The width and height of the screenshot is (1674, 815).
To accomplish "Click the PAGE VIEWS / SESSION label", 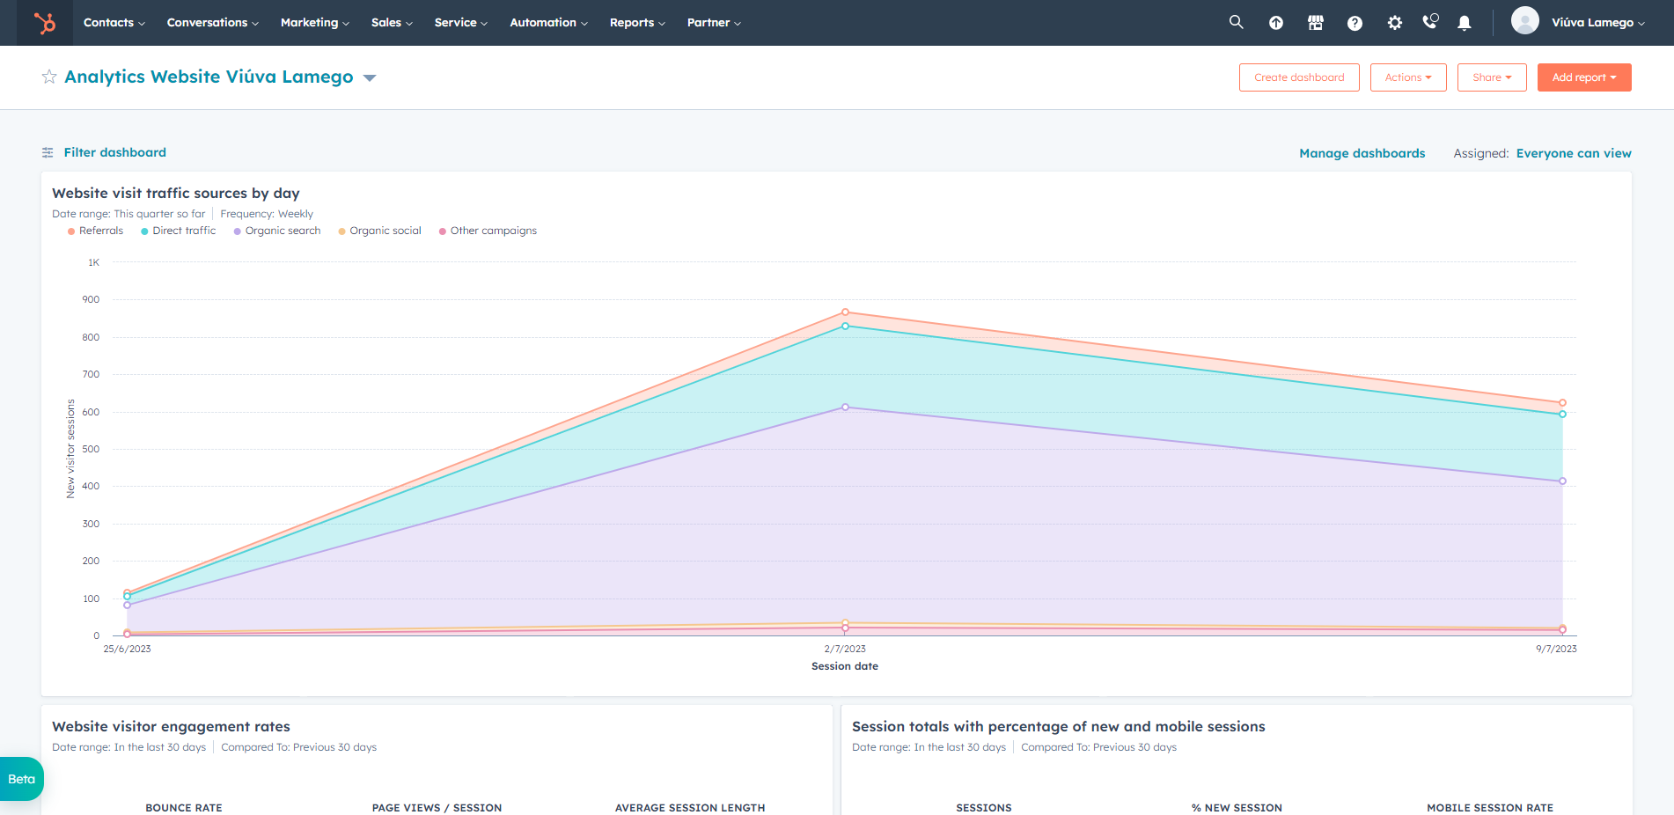I will click(x=437, y=808).
